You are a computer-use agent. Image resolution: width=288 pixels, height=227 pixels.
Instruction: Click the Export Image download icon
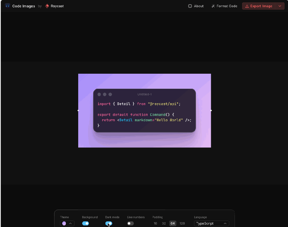click(247, 6)
